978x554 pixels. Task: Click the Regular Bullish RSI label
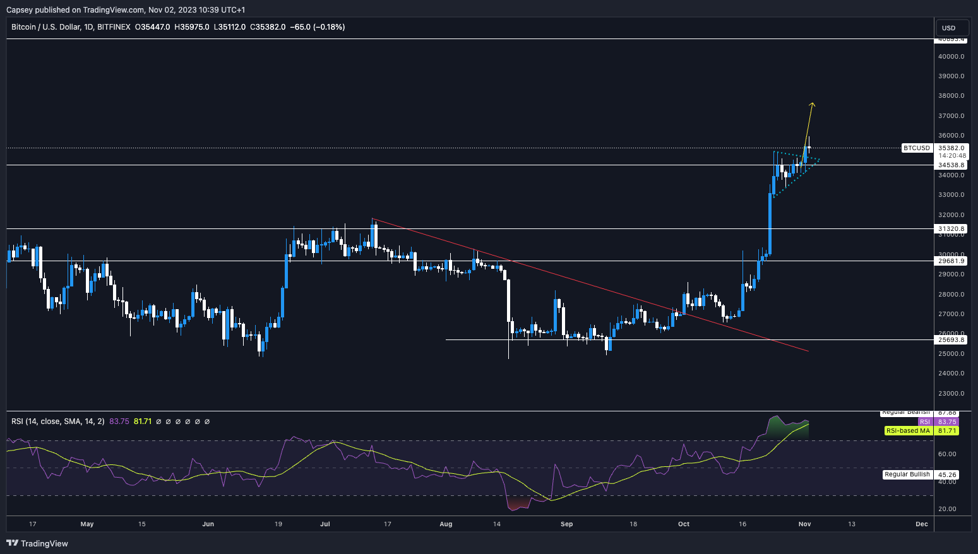click(907, 474)
